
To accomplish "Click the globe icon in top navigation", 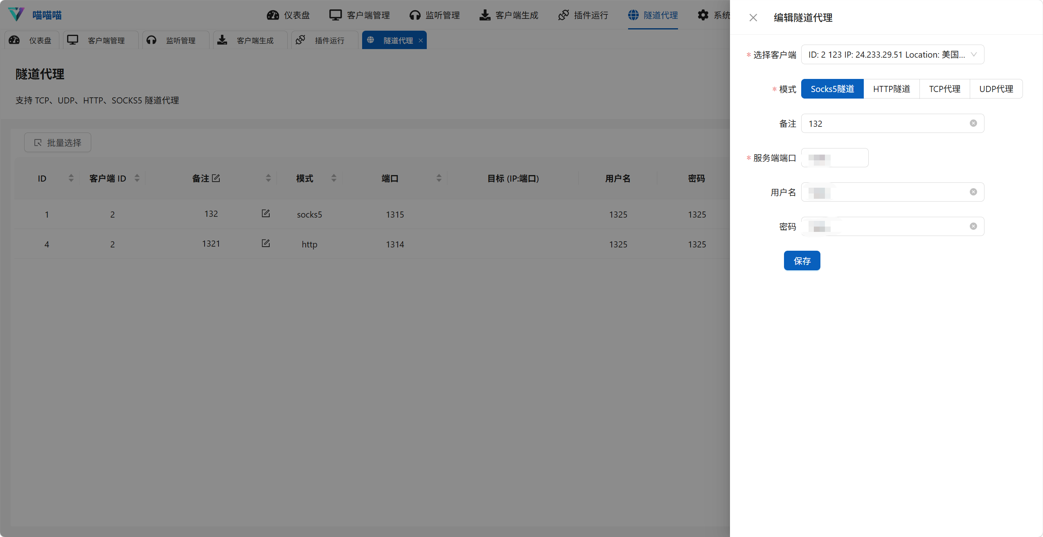I will [x=633, y=15].
